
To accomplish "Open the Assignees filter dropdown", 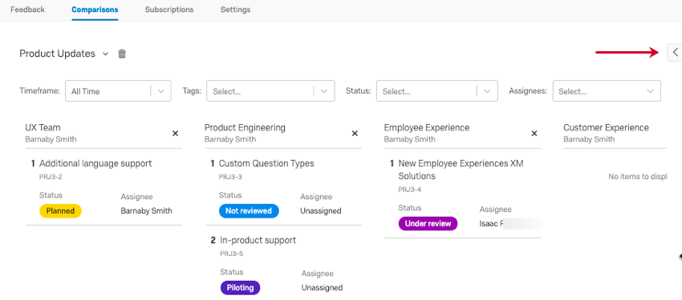I will tap(607, 91).
